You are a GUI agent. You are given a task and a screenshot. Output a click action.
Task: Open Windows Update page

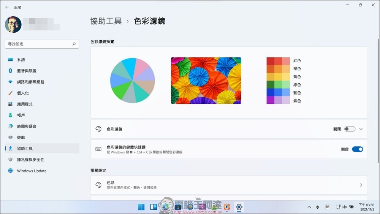pyautogui.click(x=32, y=171)
